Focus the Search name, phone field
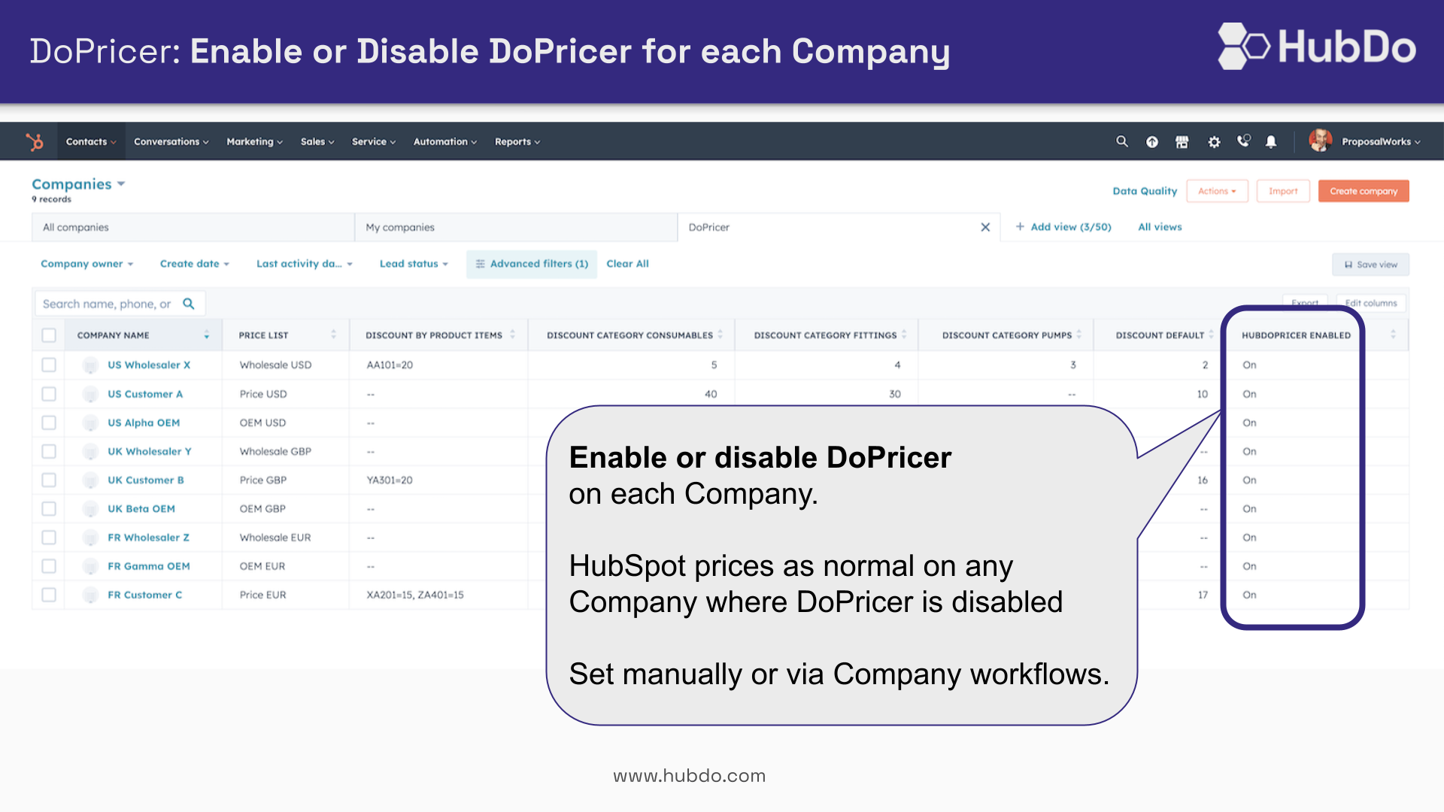 tap(120, 304)
